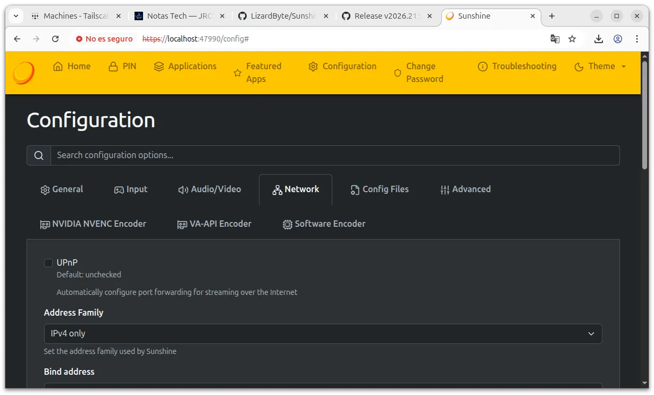This screenshot has width=654, height=395.
Task: Open the NVIDIA NVENC Encoder tab
Action: click(93, 224)
